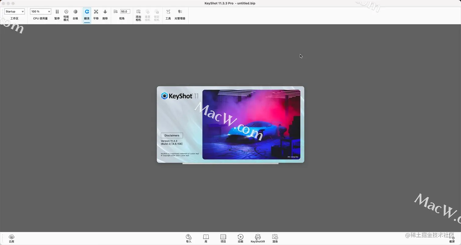
Task: Click Version 11.3.3 text on splash
Action: coord(169,141)
